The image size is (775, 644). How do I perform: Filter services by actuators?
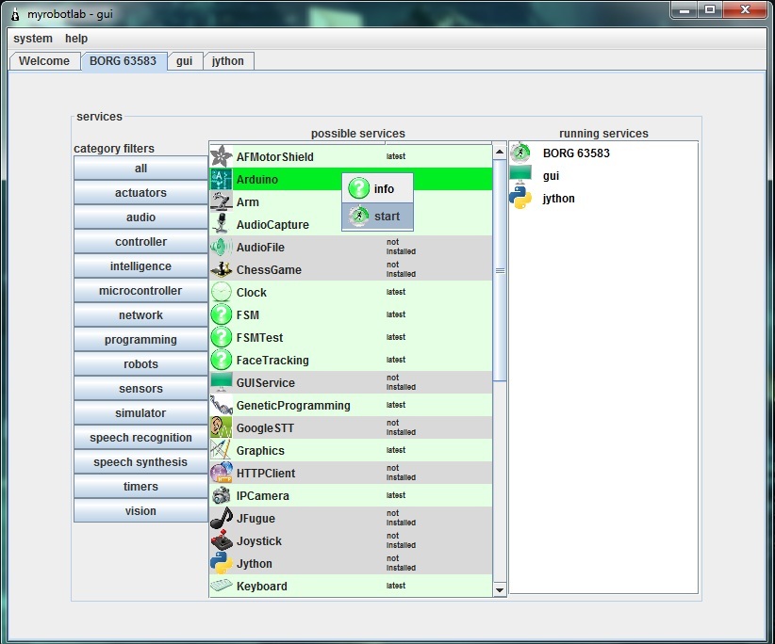pyautogui.click(x=140, y=193)
